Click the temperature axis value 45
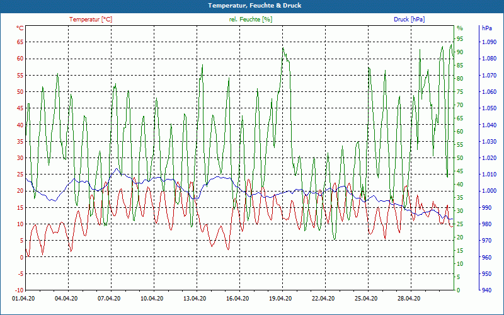 pyautogui.click(x=21, y=108)
